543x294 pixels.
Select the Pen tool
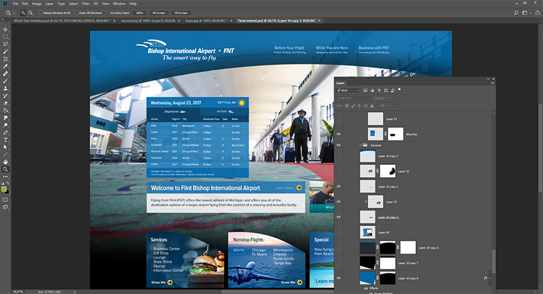(x=5, y=132)
